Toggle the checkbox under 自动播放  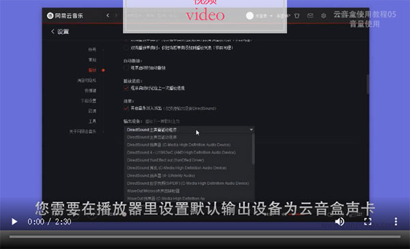[126, 68]
